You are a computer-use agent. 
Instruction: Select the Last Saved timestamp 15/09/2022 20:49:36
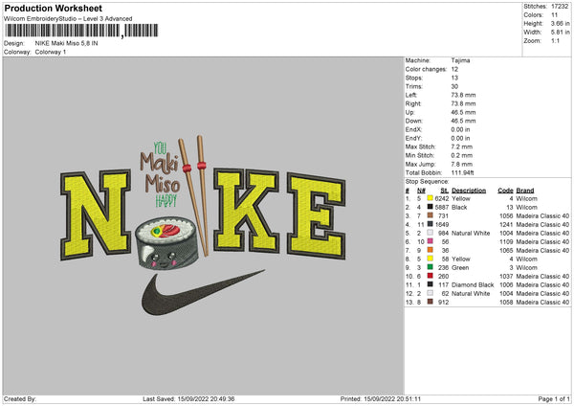coord(206,398)
